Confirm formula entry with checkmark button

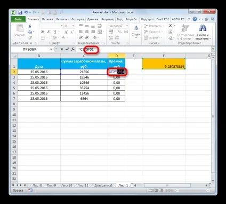click(67, 49)
